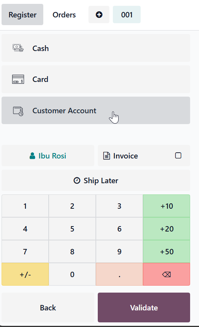Enable the Invoice checkbox
This screenshot has width=199, height=327.
click(178, 155)
